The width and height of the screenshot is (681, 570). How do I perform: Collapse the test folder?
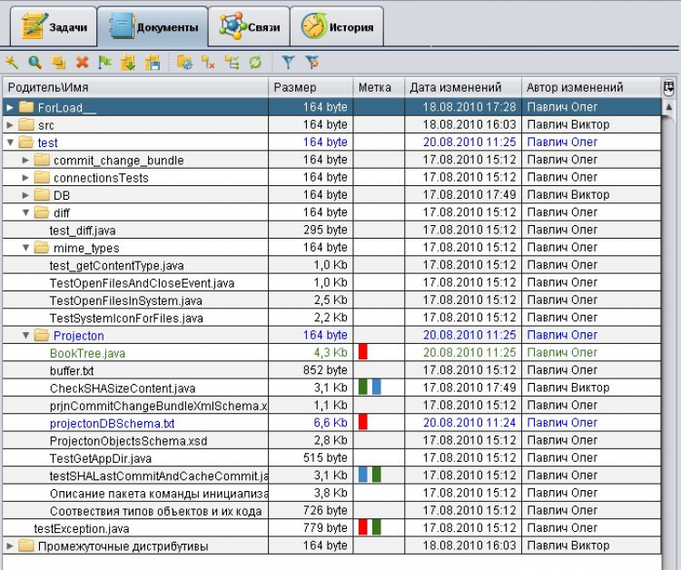(x=10, y=142)
